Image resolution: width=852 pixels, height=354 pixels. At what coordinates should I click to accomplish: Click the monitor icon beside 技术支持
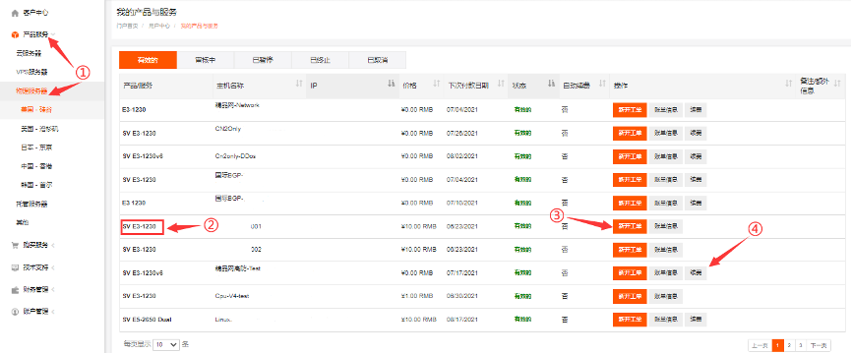click(x=15, y=267)
